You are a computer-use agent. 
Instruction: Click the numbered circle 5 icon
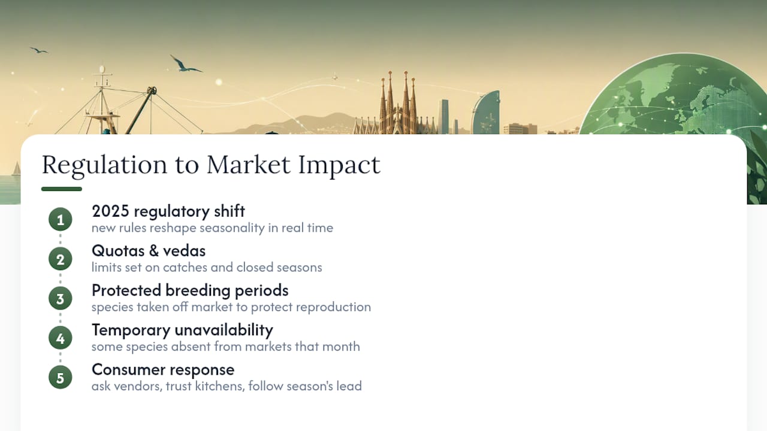(60, 378)
